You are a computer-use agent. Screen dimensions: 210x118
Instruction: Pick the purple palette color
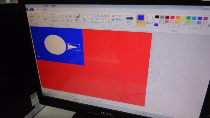(x=206, y=18)
